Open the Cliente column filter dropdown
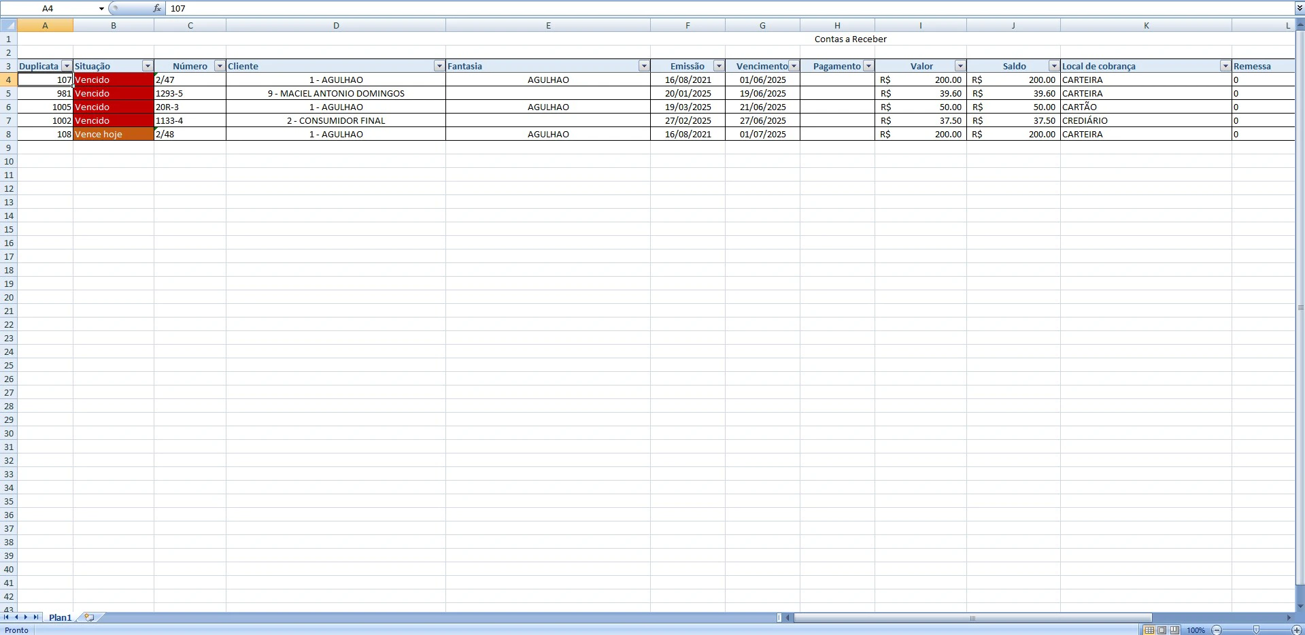This screenshot has width=1305, height=635. pyautogui.click(x=439, y=66)
